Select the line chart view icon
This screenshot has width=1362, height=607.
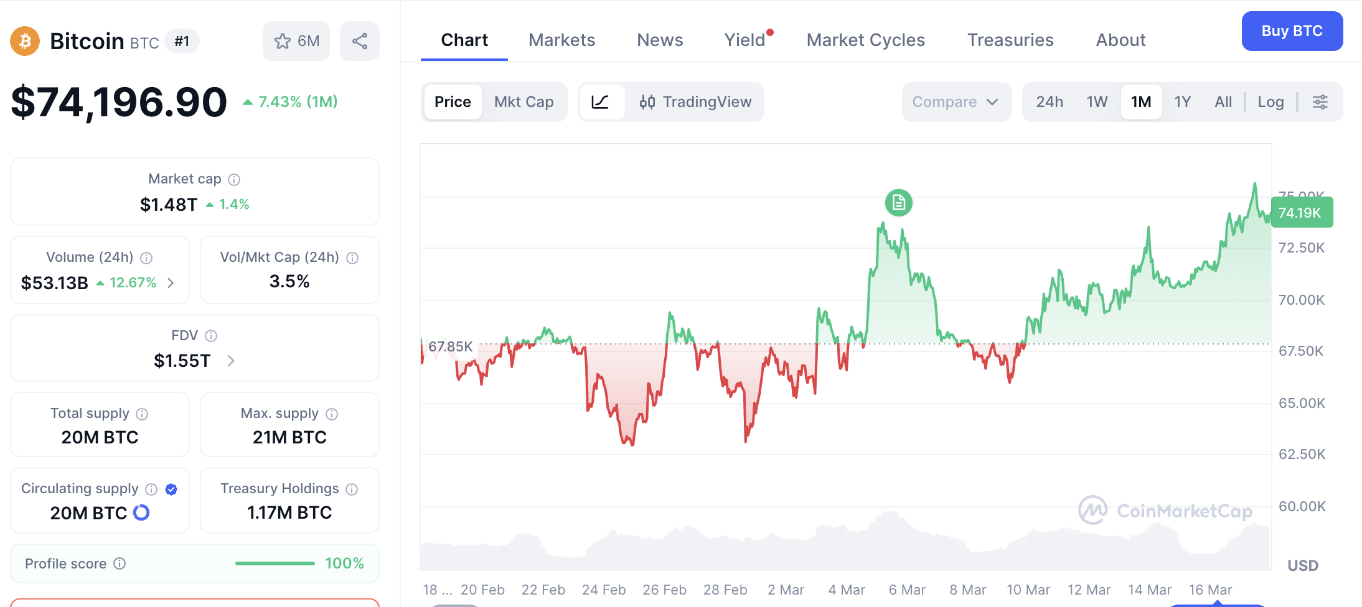click(601, 102)
